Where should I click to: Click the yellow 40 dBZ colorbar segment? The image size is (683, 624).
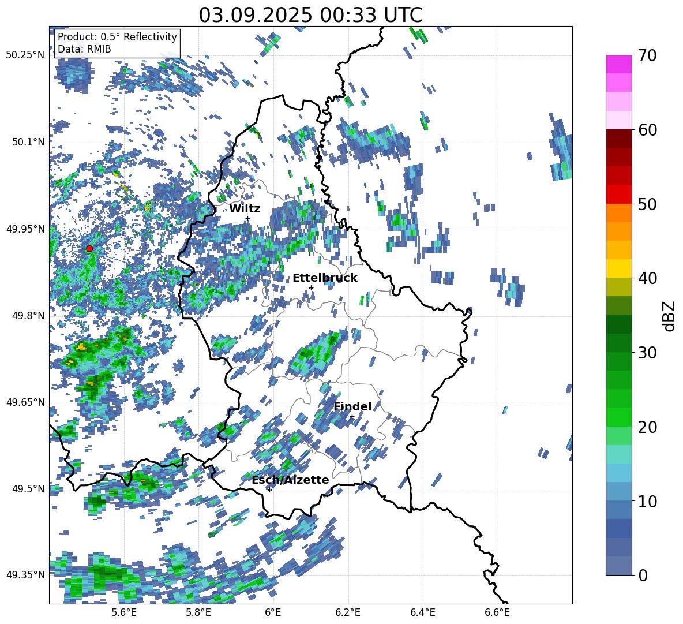click(x=618, y=268)
